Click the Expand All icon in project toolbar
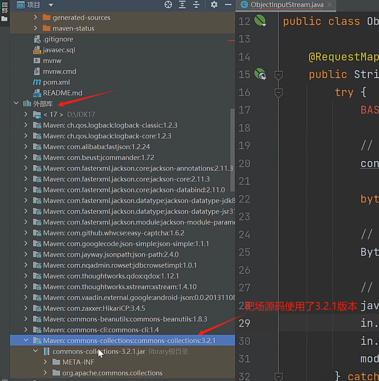The width and height of the screenshot is (379, 381). pyautogui.click(x=182, y=5)
